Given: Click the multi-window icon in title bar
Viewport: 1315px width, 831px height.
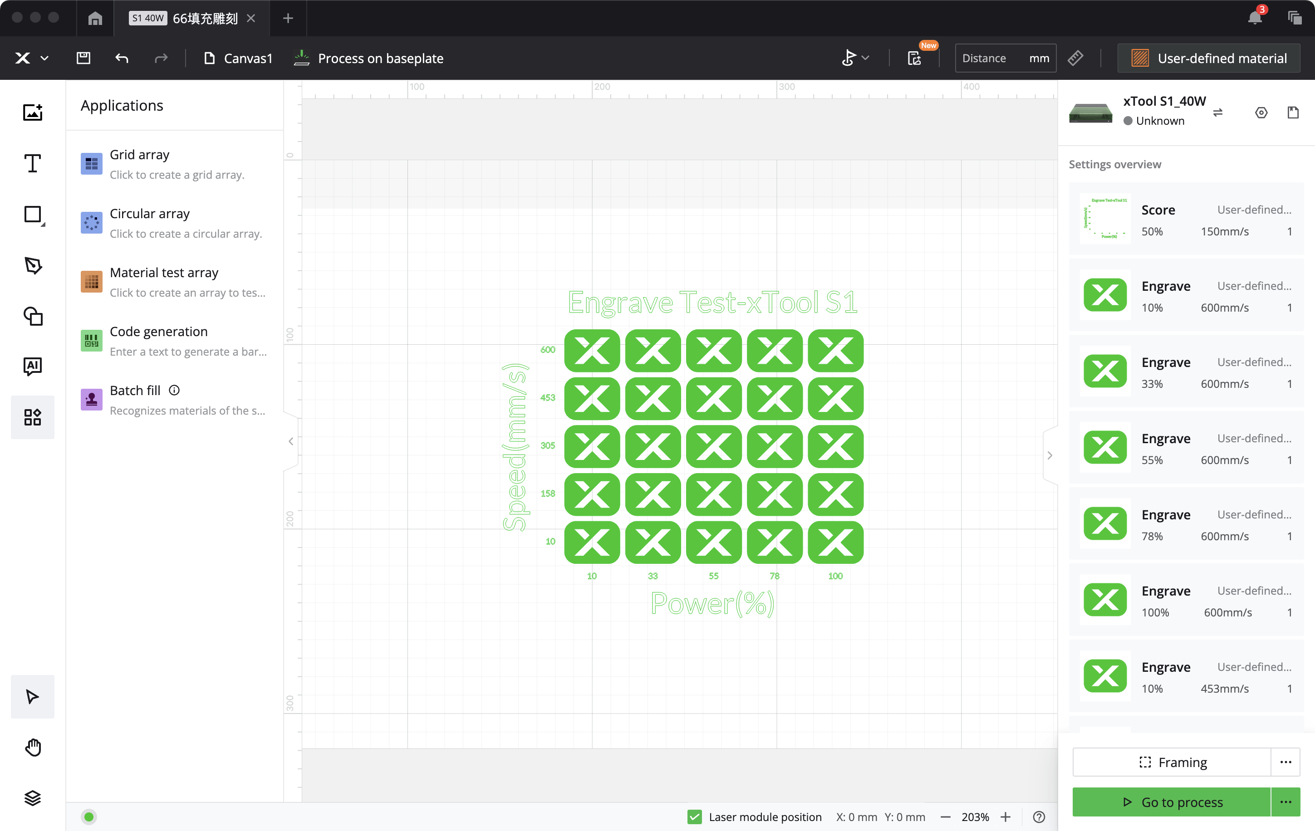Looking at the screenshot, I should click(1294, 18).
